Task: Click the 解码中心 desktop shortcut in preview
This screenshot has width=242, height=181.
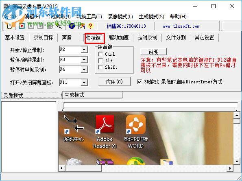Action: 74,129
